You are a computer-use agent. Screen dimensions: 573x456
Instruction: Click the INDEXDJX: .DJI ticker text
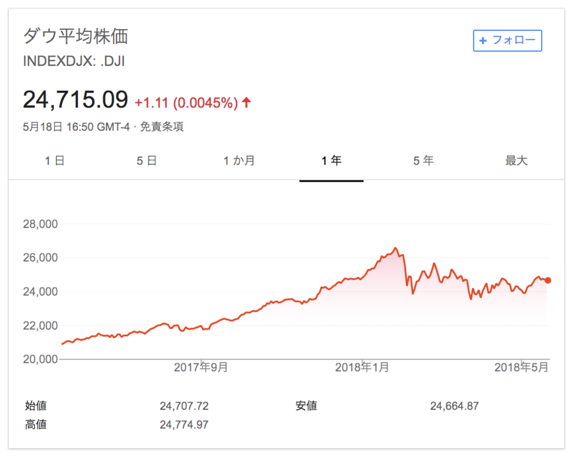click(x=74, y=61)
